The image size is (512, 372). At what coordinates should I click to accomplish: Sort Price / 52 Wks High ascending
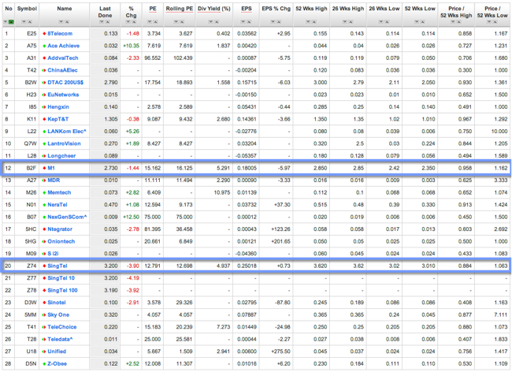(x=459, y=22)
